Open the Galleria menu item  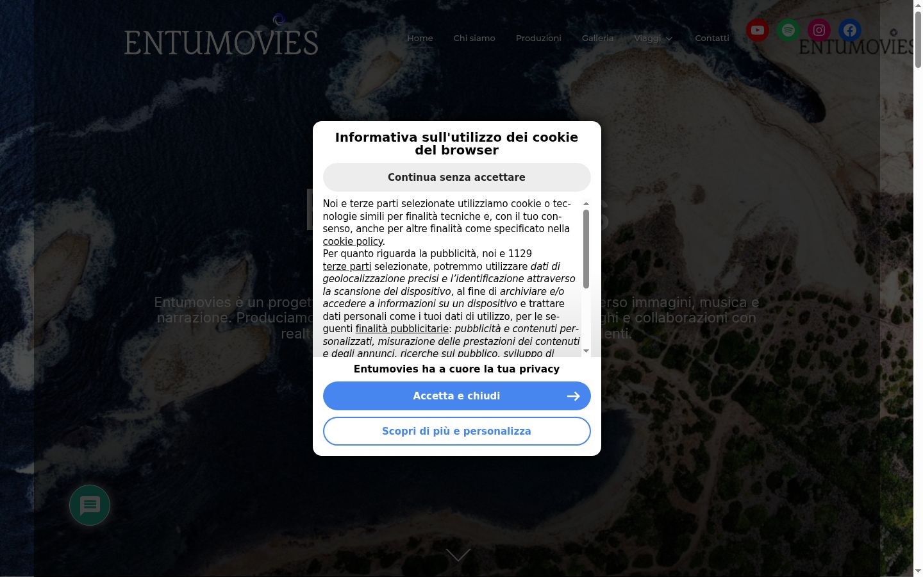tap(597, 38)
